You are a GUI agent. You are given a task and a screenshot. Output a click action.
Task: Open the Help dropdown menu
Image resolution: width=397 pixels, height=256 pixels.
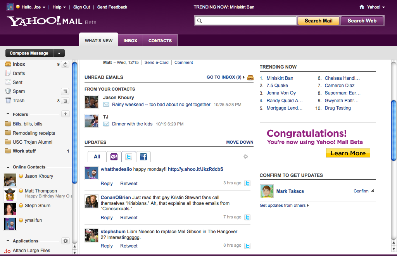[x=59, y=7]
